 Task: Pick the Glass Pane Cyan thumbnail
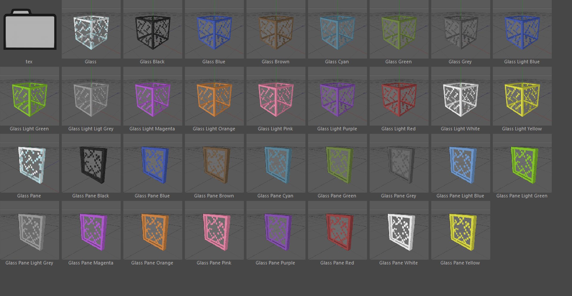(x=276, y=163)
